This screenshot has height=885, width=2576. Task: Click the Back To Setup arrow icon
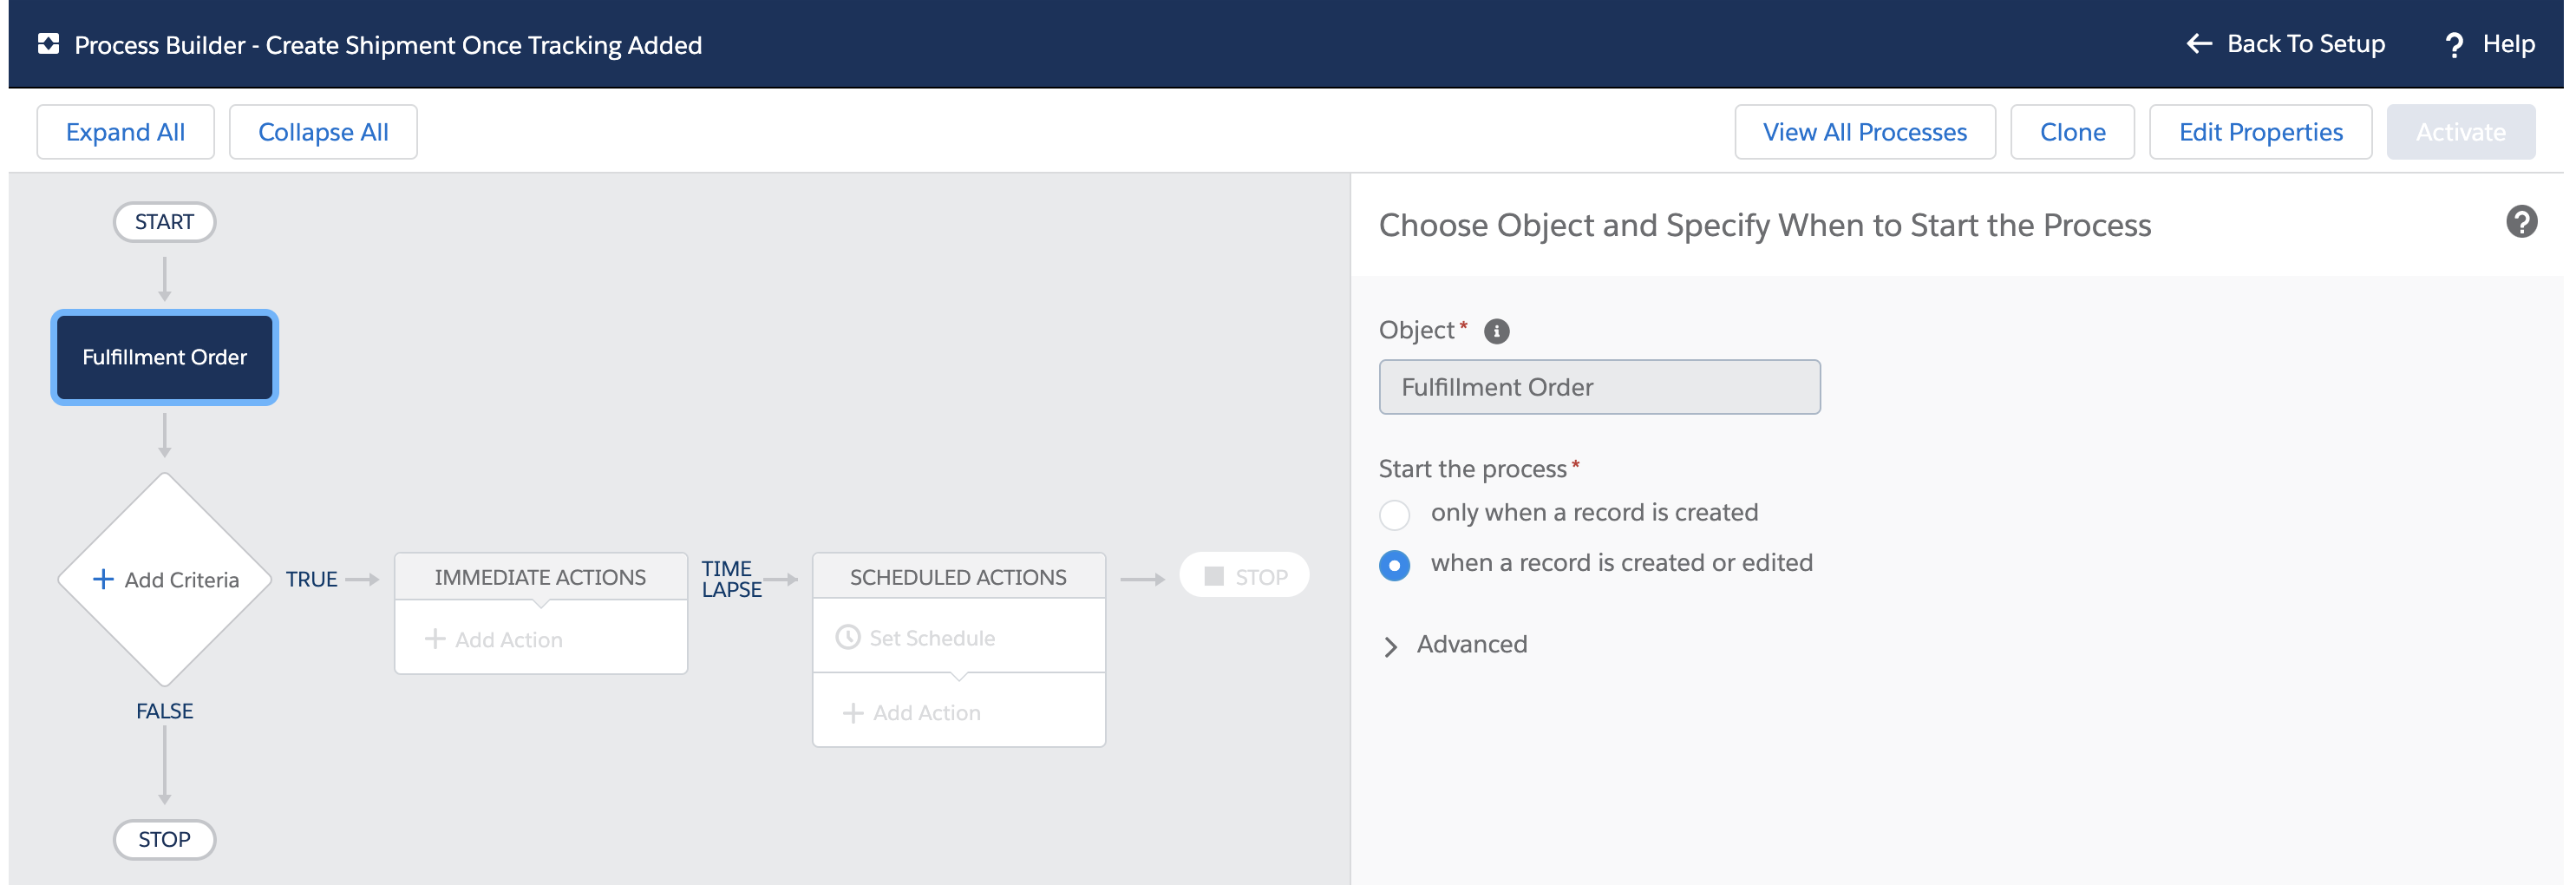click(2198, 44)
